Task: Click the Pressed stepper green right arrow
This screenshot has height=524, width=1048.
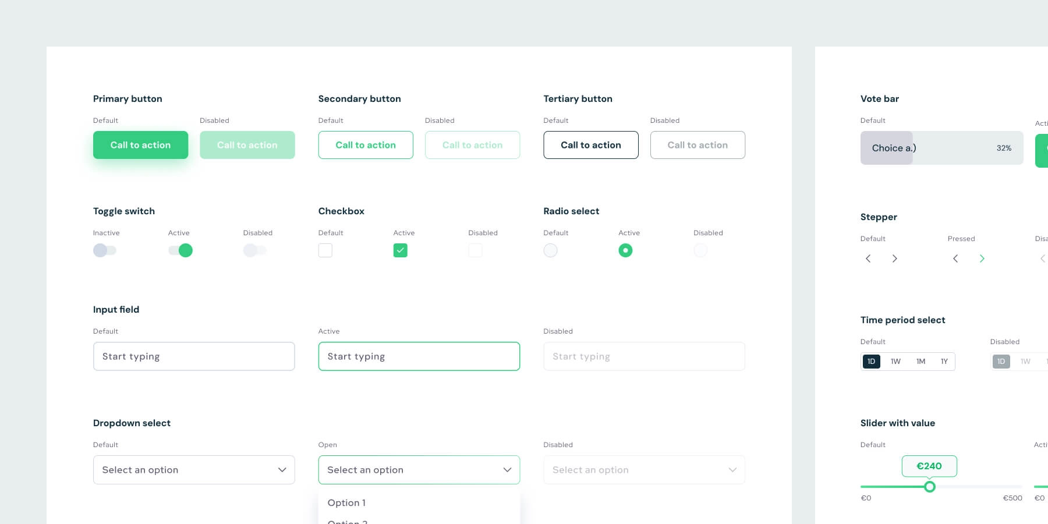Action: 982,259
